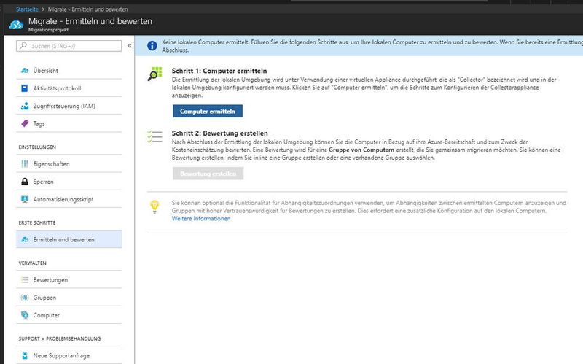Click the ERSTE SCHRITTE section label
Screen dimensions: 583x364
click(x=37, y=222)
